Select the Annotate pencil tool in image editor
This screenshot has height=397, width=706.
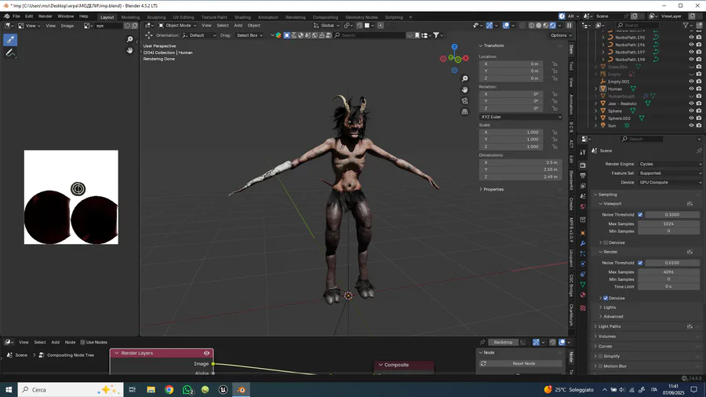tap(10, 53)
